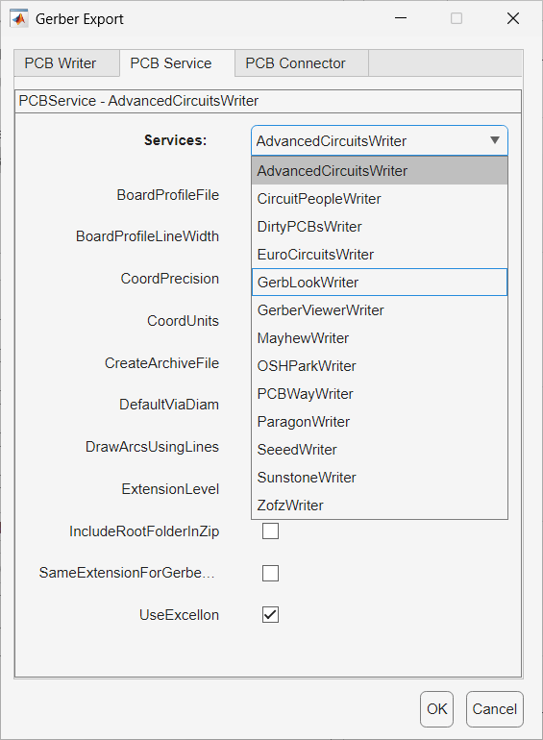This screenshot has width=543, height=740.
Task: Select PCBWayWriter option
Action: 380,394
